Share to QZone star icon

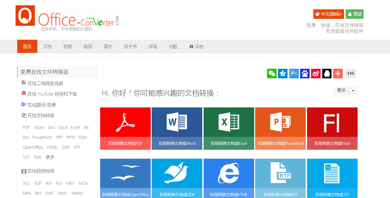283,73
